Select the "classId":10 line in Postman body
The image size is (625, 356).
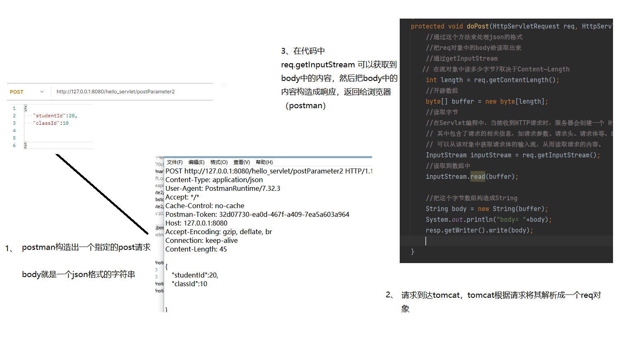(x=51, y=123)
